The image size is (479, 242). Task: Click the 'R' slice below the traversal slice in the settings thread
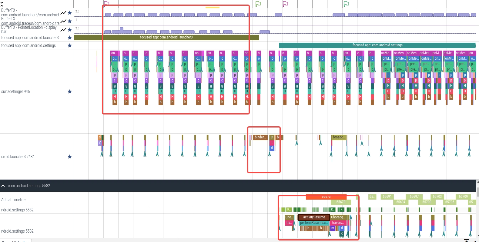[x=342, y=234]
